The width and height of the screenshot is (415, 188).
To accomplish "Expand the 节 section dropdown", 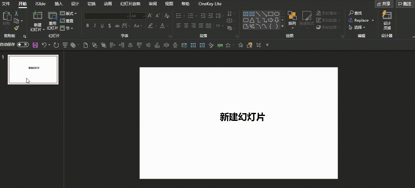I will pyautogui.click(x=66, y=28).
